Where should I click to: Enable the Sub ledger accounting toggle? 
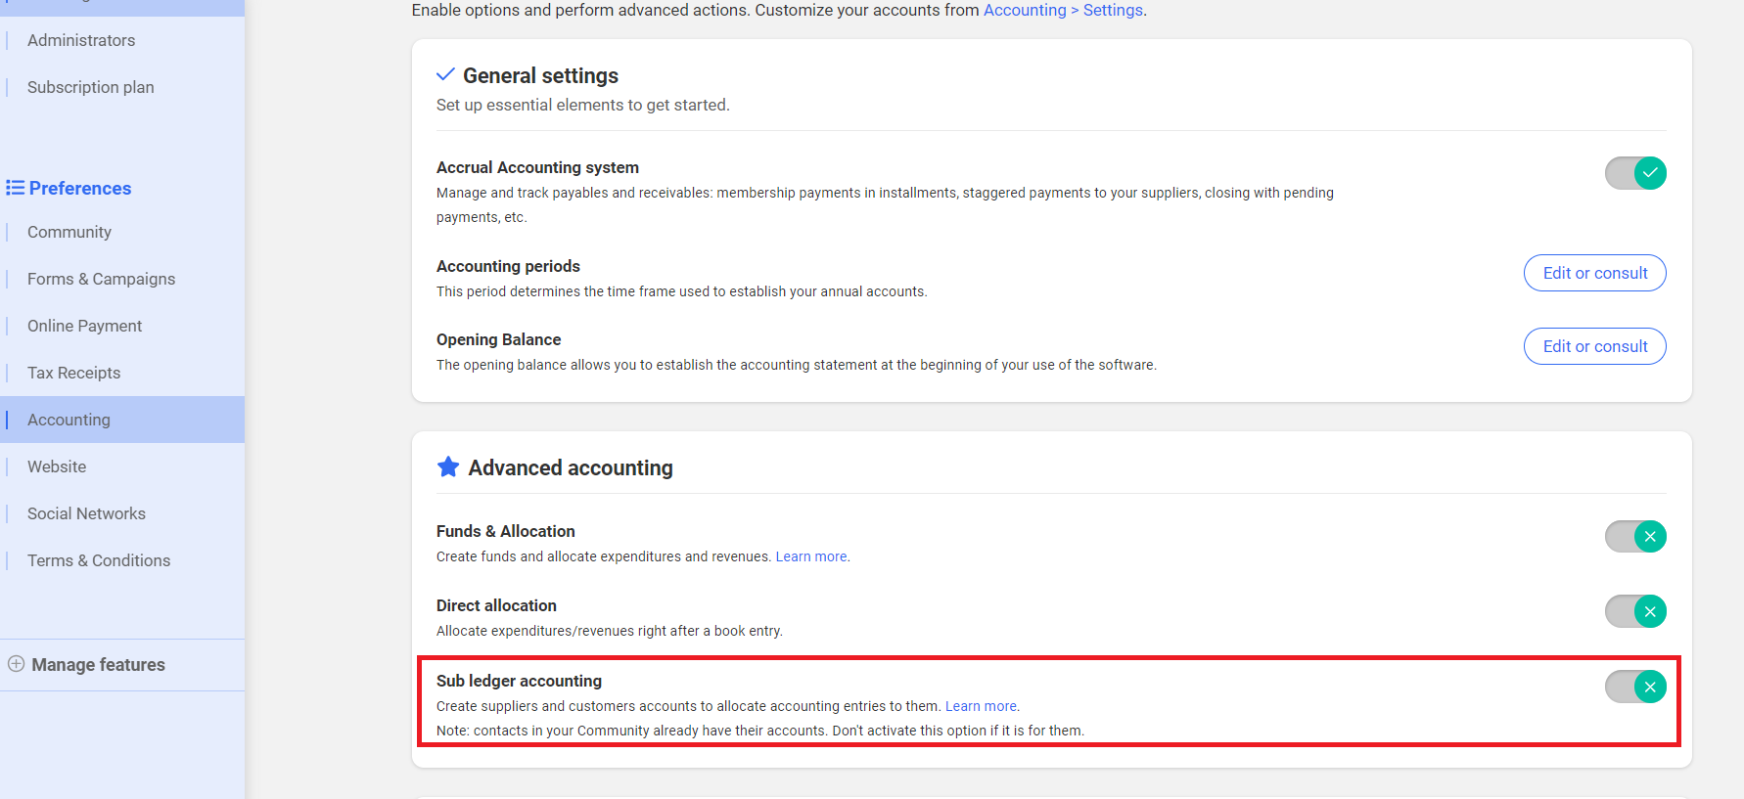click(x=1634, y=687)
